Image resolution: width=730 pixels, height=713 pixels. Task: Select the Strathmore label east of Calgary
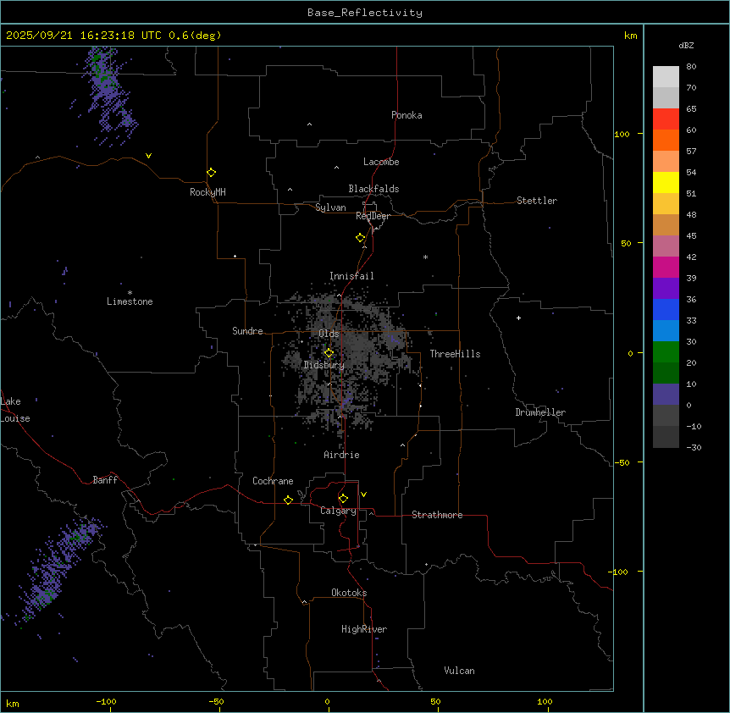coord(437,515)
